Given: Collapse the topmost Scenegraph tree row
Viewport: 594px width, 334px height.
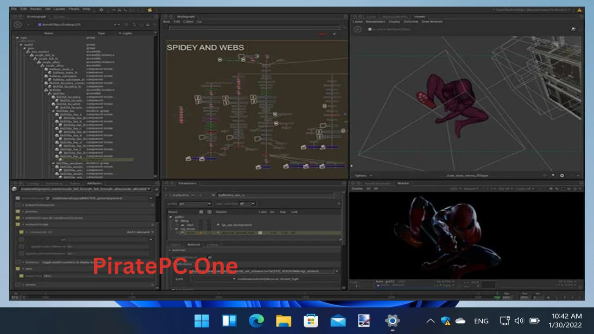Looking at the screenshot, I should tap(18, 38).
